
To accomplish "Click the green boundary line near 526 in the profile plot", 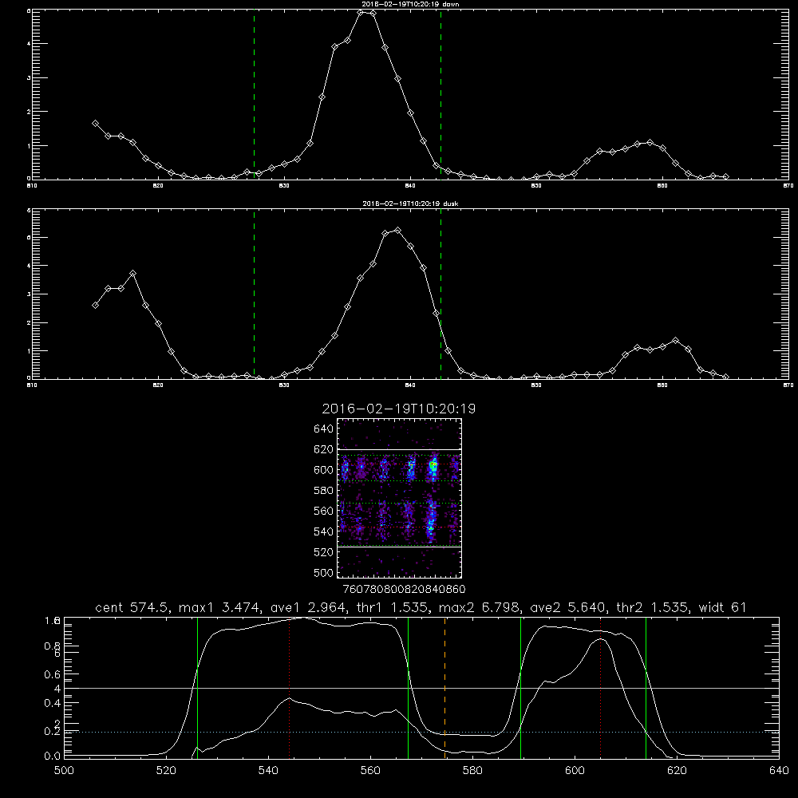I will point(197,687).
